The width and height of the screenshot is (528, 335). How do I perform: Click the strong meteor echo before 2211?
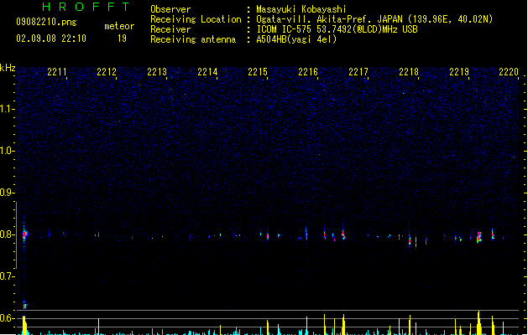pos(24,234)
